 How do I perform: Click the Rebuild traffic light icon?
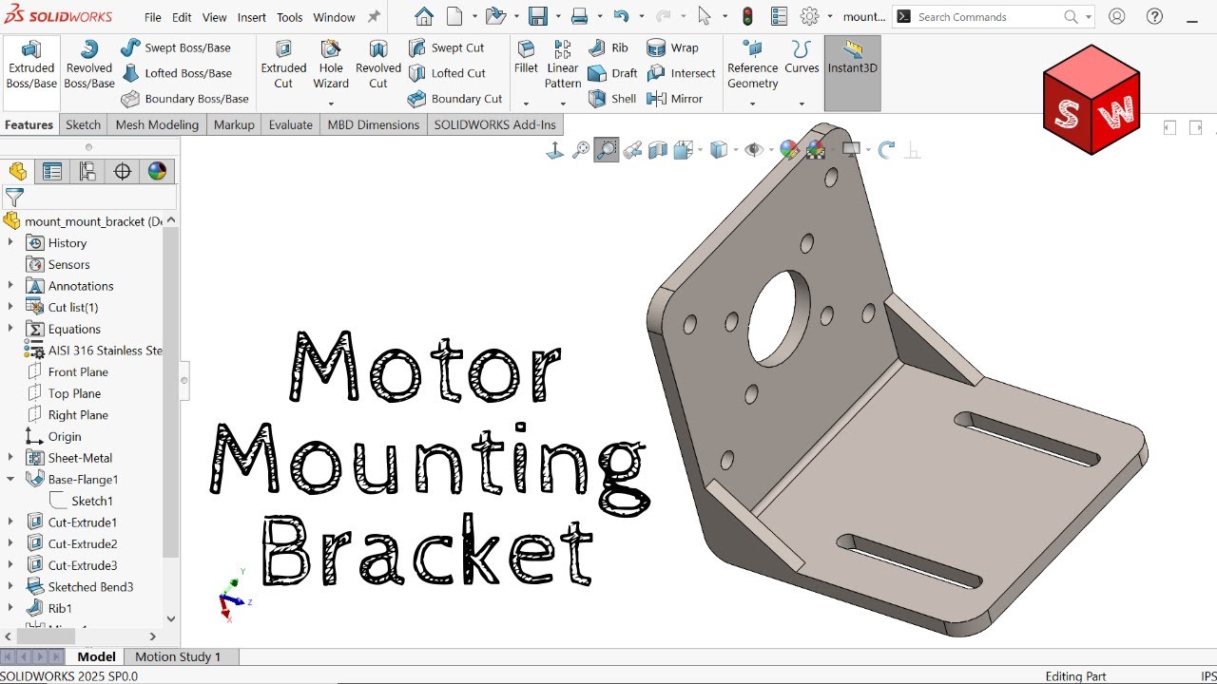point(747,17)
